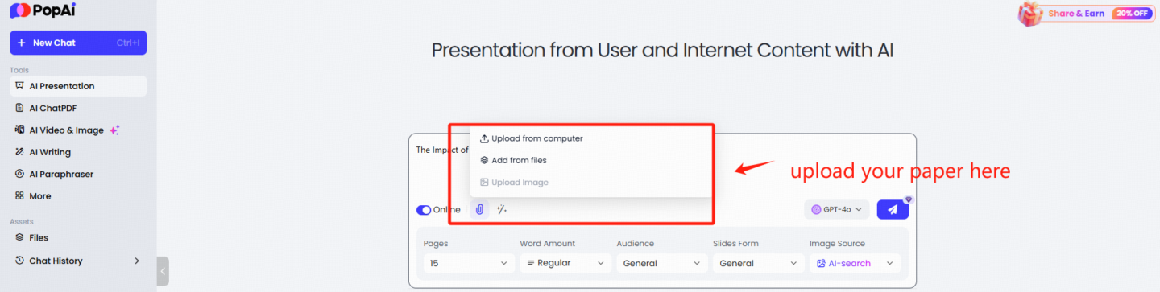Click the paperclip attachment icon
1160x292 pixels.
(x=479, y=210)
